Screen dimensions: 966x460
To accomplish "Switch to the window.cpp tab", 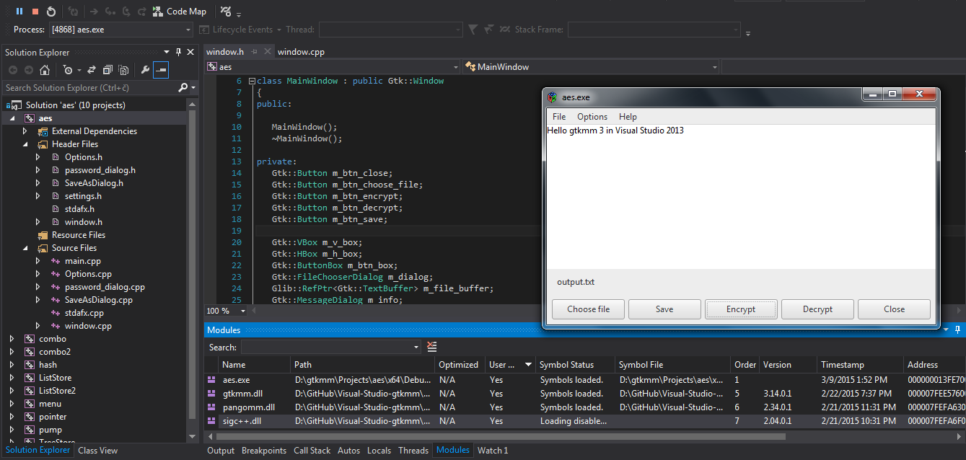I will [301, 51].
